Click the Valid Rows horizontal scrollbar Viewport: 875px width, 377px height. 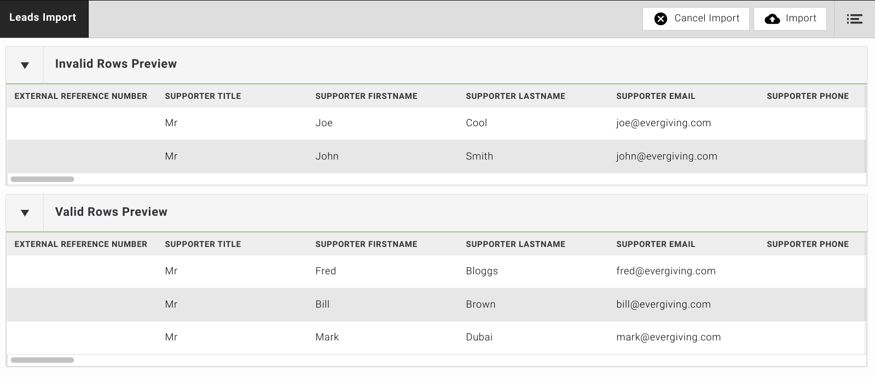coord(42,360)
